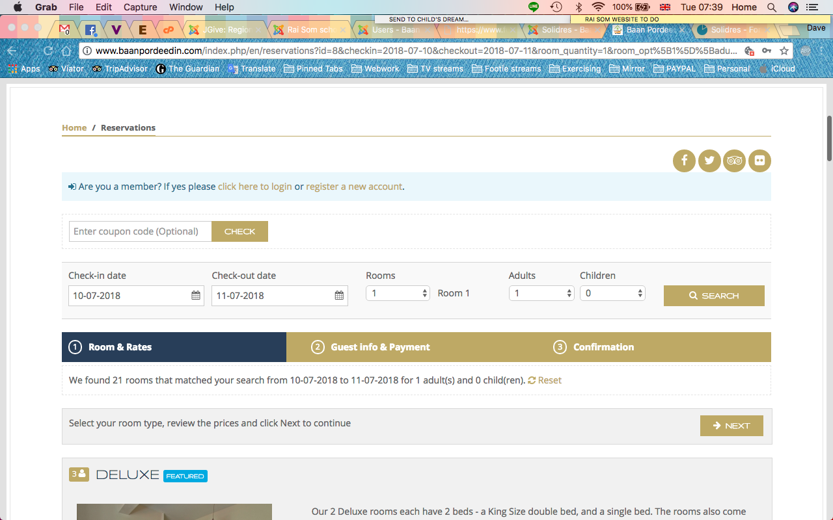This screenshot has height=520, width=833.
Task: Click the Reset search link
Action: pos(545,380)
